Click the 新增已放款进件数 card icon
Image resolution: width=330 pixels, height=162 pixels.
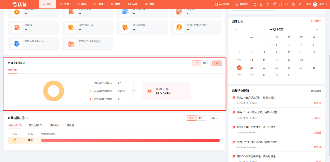179,27
